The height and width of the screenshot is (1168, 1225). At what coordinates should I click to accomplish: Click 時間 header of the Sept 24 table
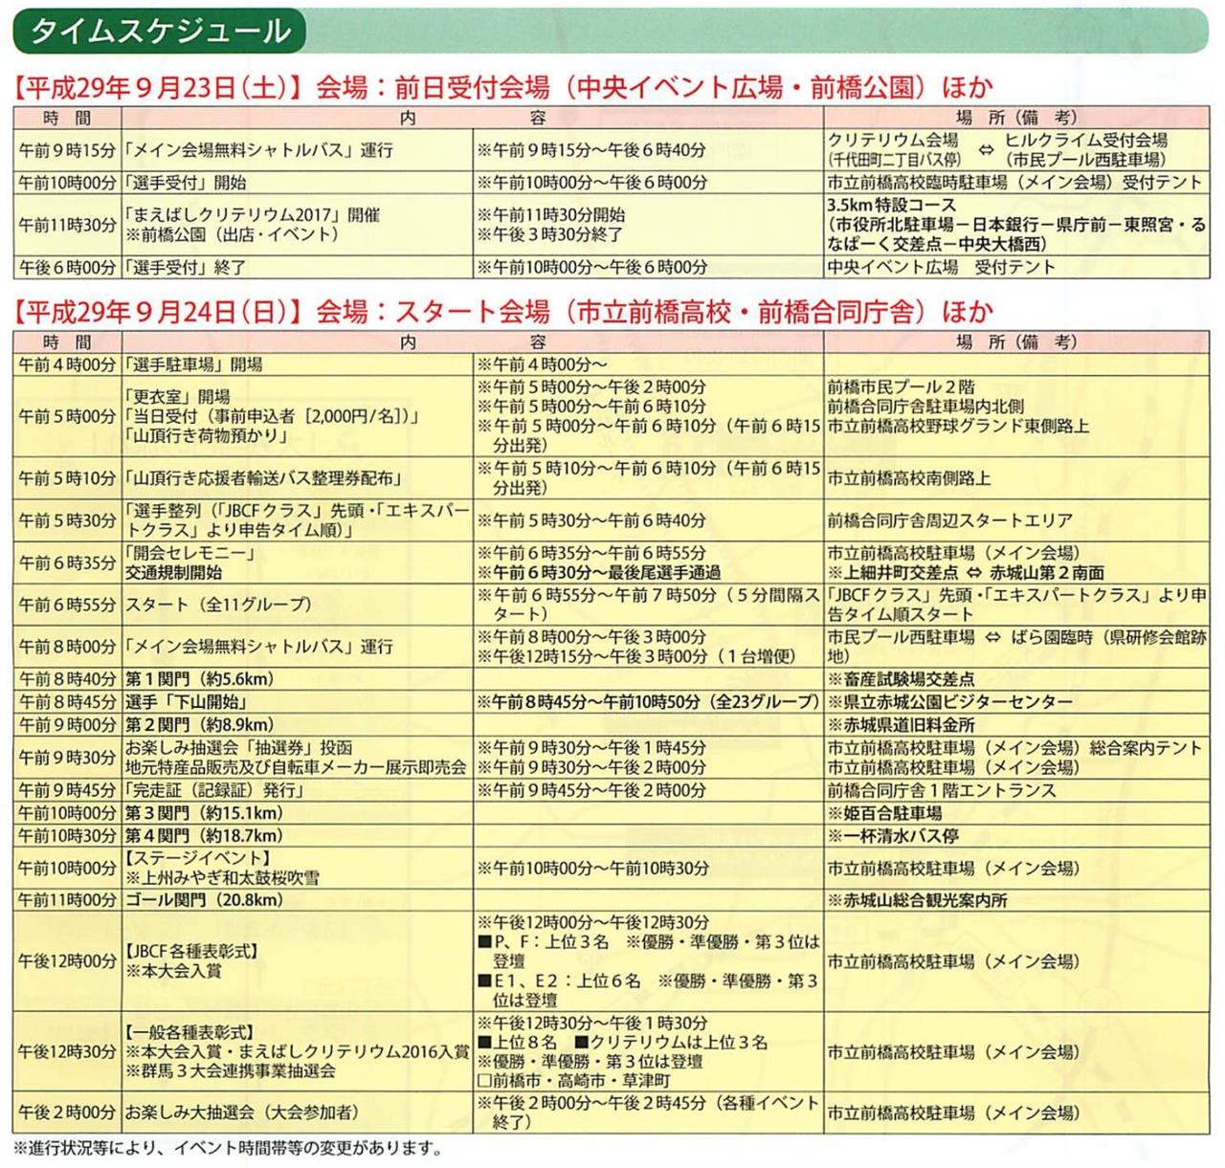(x=67, y=342)
